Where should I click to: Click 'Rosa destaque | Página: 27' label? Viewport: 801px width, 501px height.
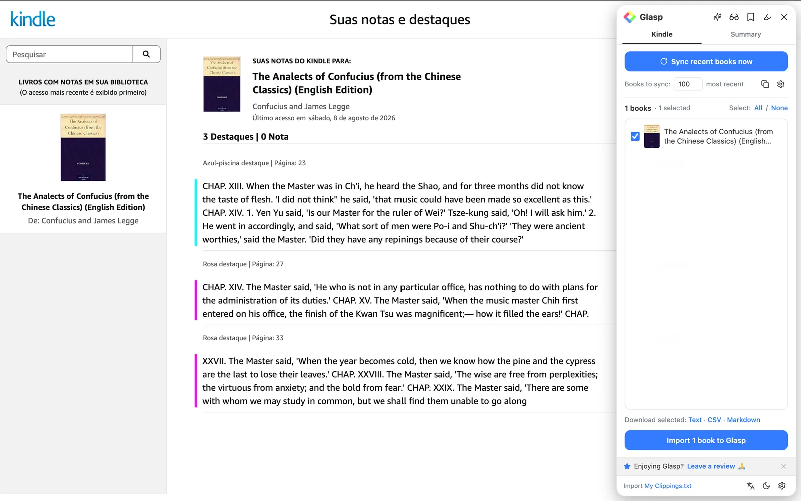pos(243,264)
